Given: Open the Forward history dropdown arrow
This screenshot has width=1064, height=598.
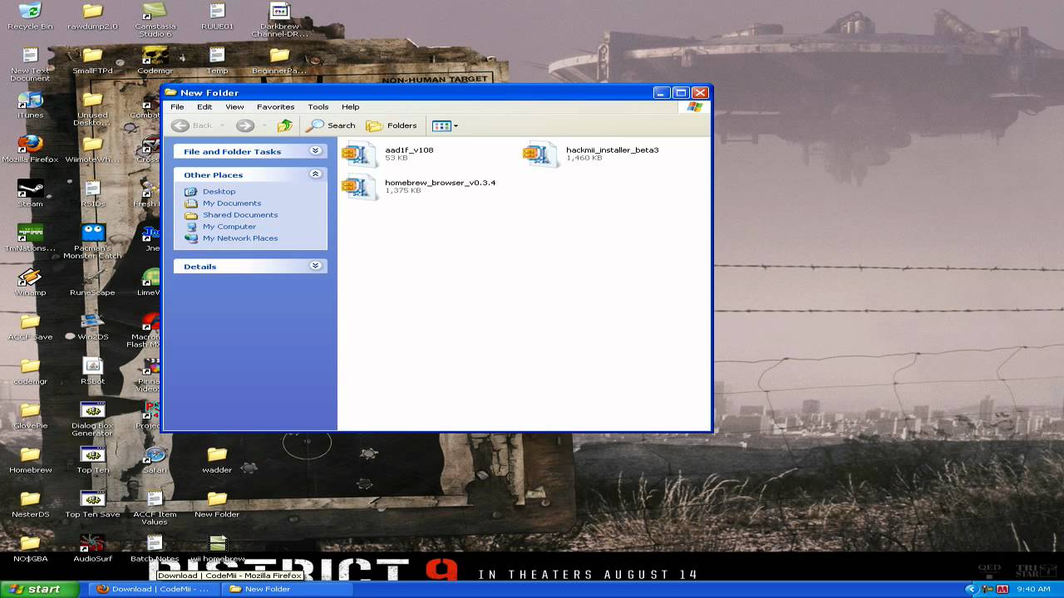Looking at the screenshot, I should (x=264, y=125).
